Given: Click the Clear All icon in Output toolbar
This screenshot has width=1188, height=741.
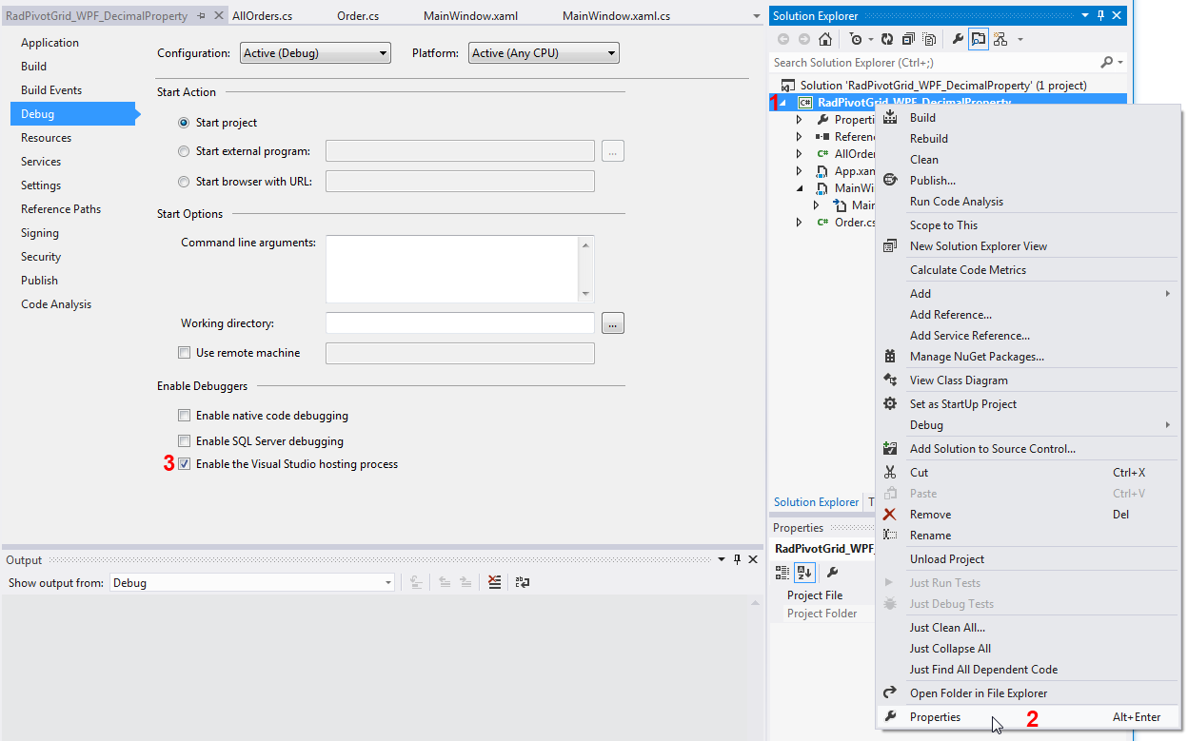Looking at the screenshot, I should click(x=494, y=582).
